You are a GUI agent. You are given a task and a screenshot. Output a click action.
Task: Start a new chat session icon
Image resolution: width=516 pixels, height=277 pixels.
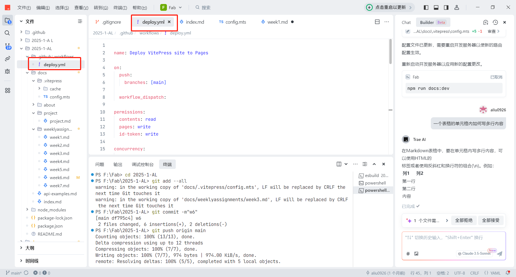(486, 22)
